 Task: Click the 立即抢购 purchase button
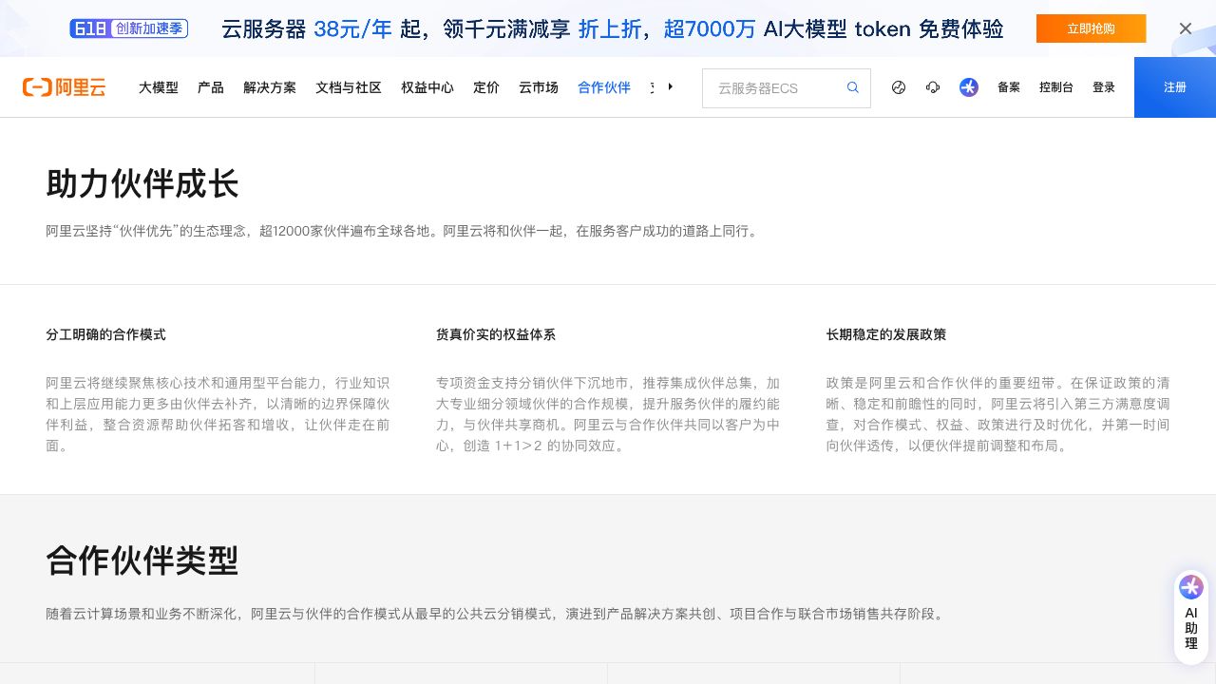1091,28
